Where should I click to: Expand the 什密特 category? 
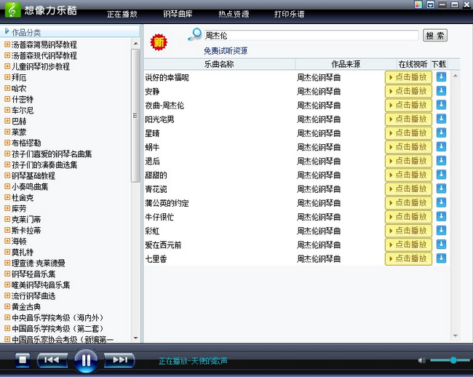pos(7,99)
